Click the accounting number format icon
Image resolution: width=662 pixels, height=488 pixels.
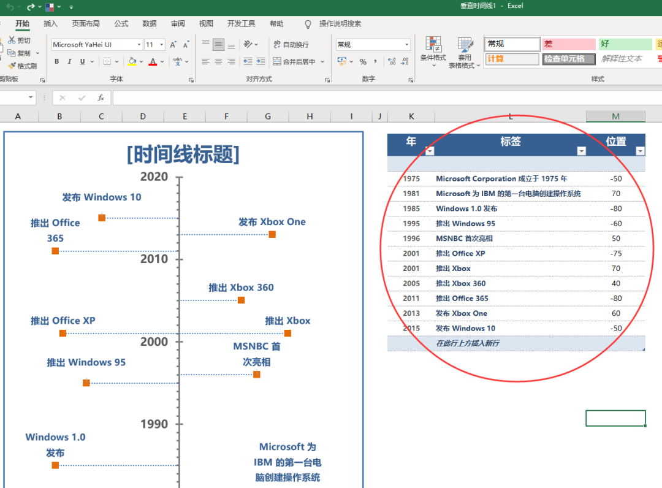342,62
